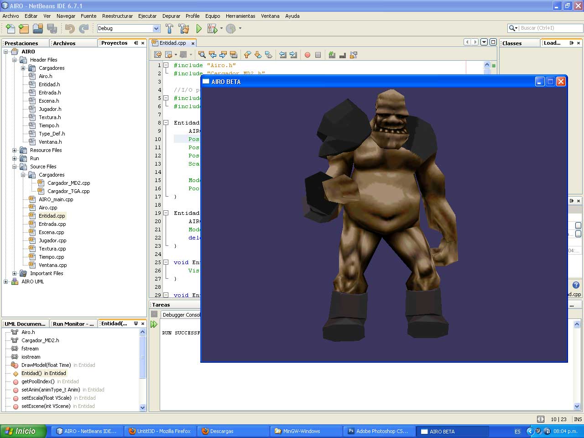Go to Previous Bookmark icon
Viewport: 584px width, 438px height.
point(247,55)
